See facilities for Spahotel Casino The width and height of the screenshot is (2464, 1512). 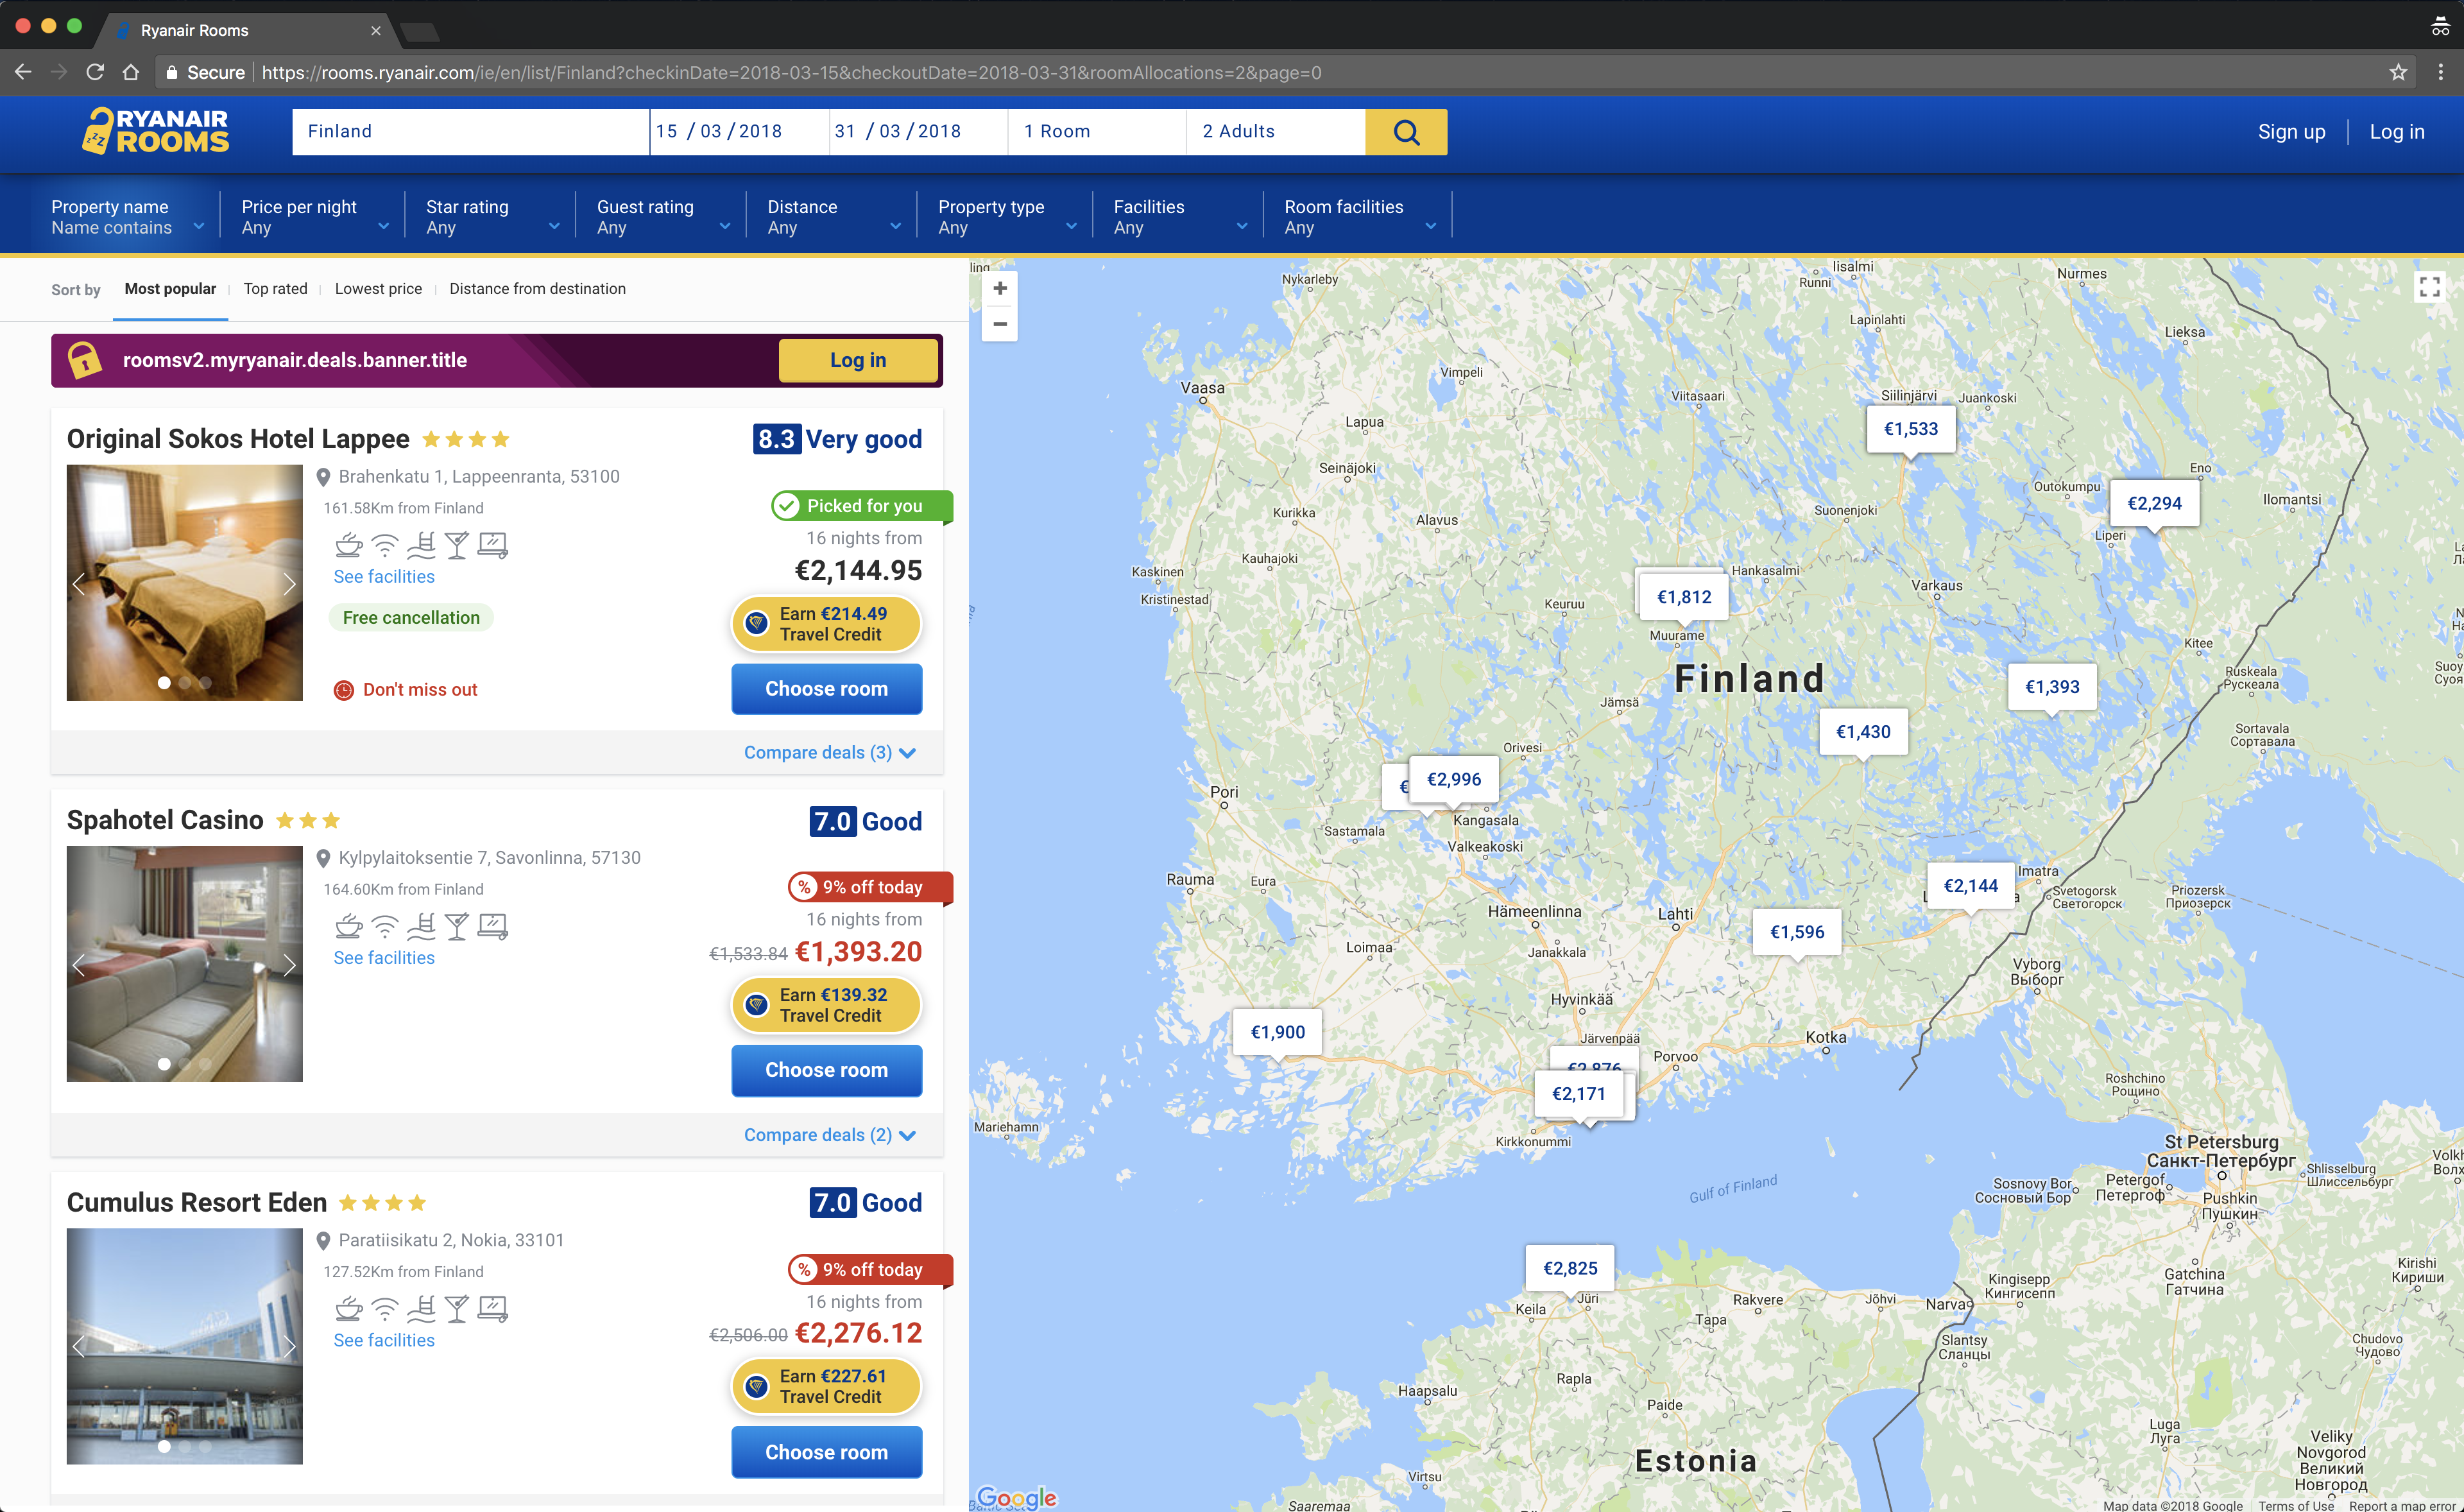(384, 958)
